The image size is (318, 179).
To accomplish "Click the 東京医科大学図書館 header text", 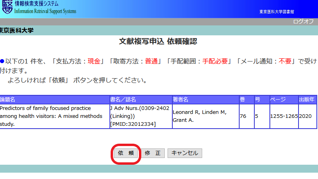I will [x=277, y=12].
